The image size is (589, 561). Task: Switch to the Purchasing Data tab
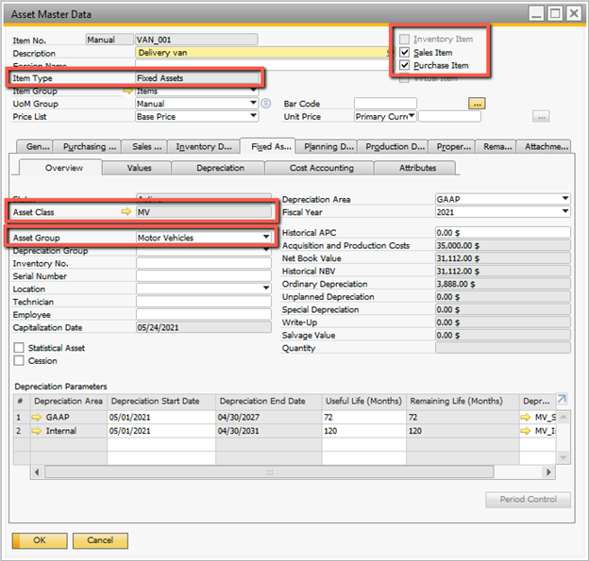[x=87, y=147]
